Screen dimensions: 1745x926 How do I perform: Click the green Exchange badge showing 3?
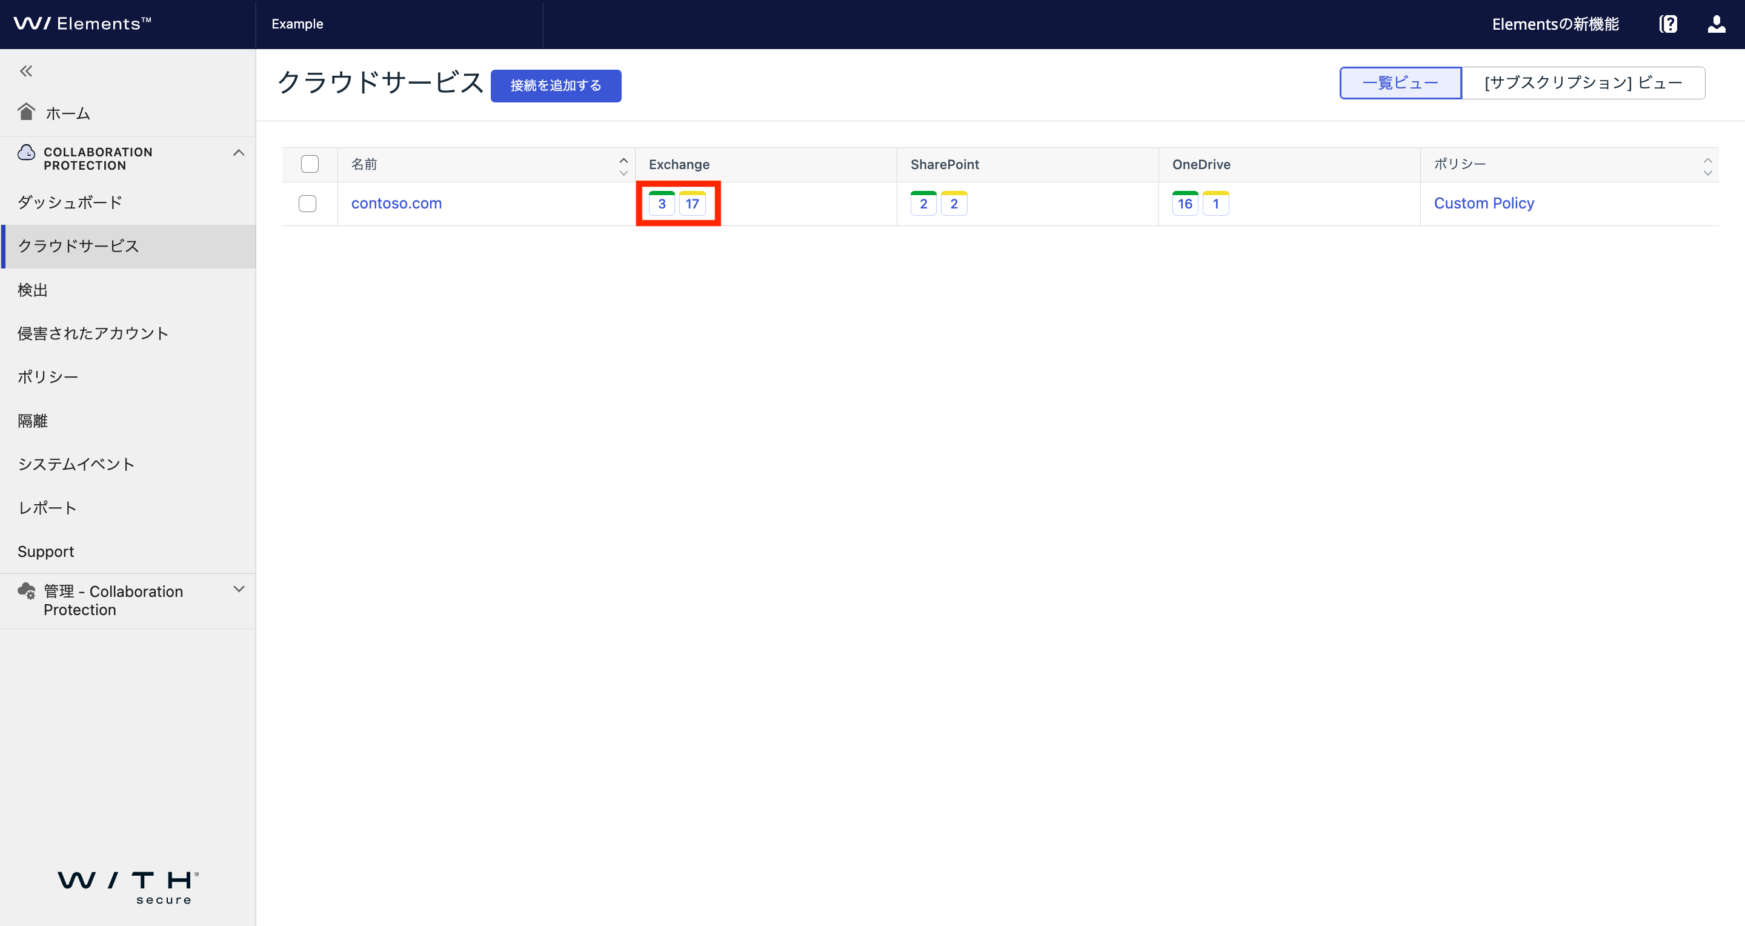coord(662,203)
